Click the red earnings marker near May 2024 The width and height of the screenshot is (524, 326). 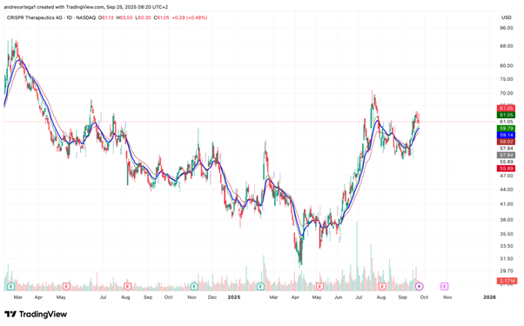tap(66, 286)
